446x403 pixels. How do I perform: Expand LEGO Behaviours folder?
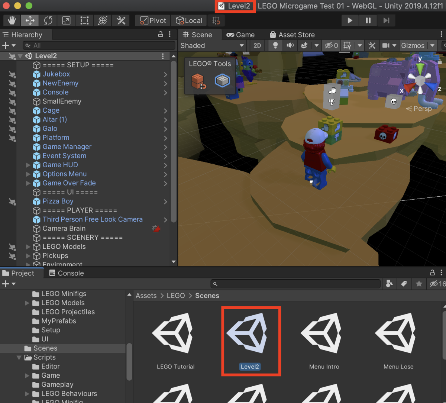(x=27, y=394)
